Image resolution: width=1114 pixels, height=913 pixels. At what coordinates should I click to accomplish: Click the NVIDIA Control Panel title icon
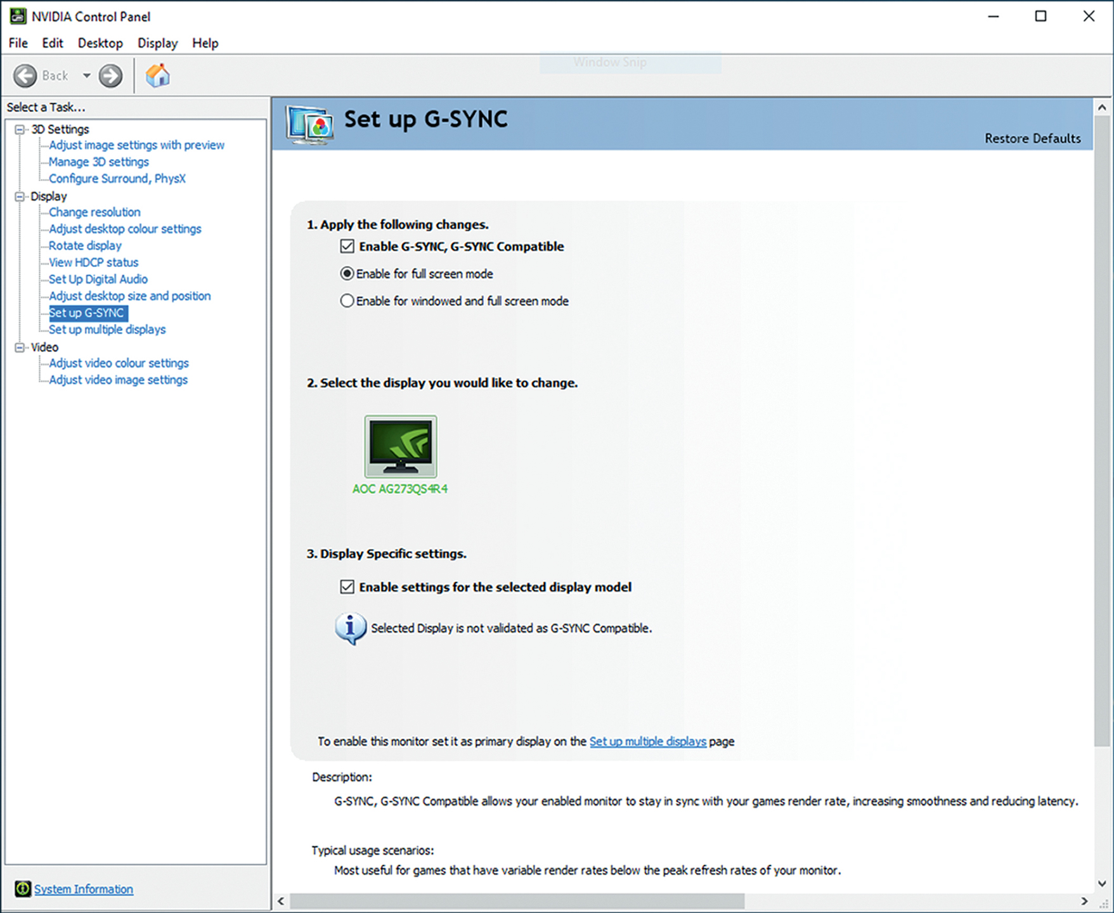point(18,16)
